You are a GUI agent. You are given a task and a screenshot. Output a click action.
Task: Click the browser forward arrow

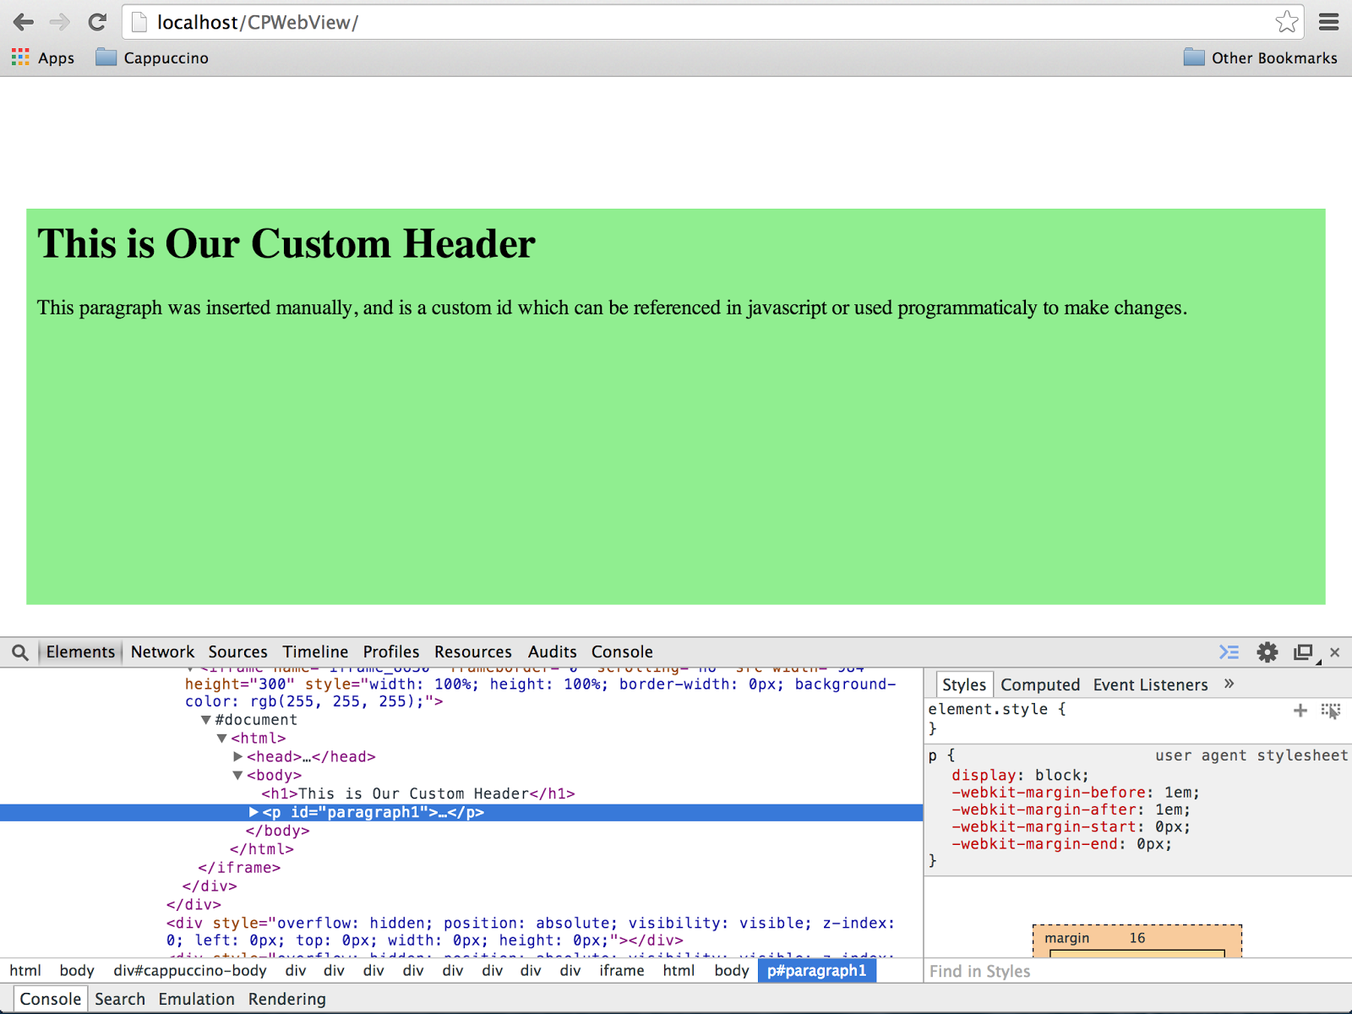pos(59,22)
